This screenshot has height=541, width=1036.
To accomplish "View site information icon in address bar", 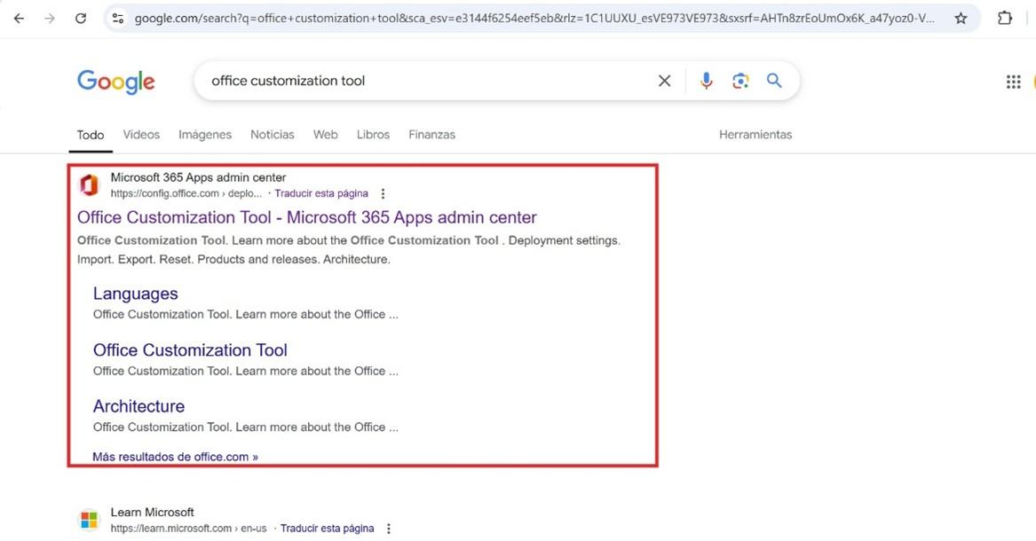I will 118,19.
